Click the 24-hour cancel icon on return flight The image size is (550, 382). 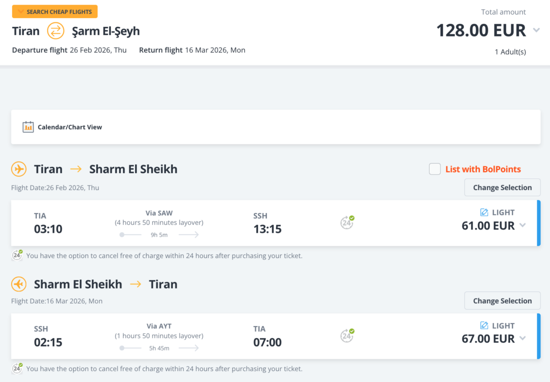[x=347, y=335]
